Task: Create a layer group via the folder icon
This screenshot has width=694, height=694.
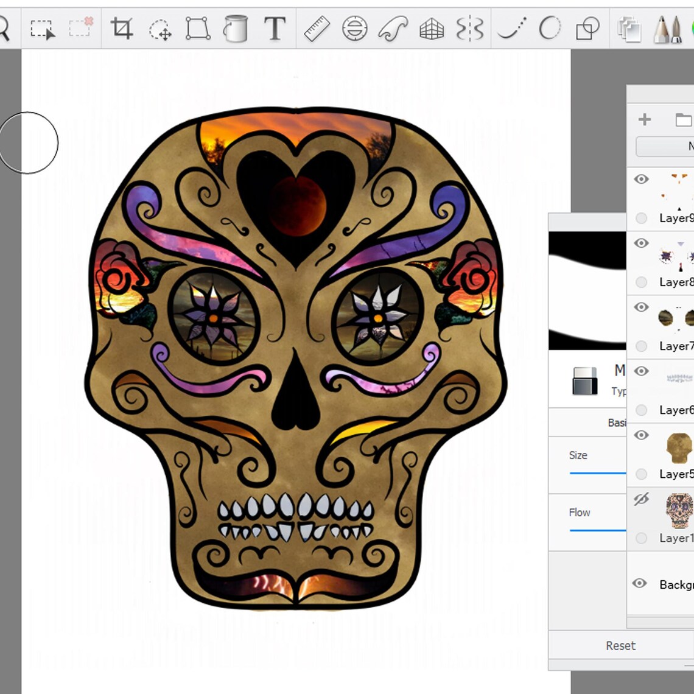Action: [683, 119]
